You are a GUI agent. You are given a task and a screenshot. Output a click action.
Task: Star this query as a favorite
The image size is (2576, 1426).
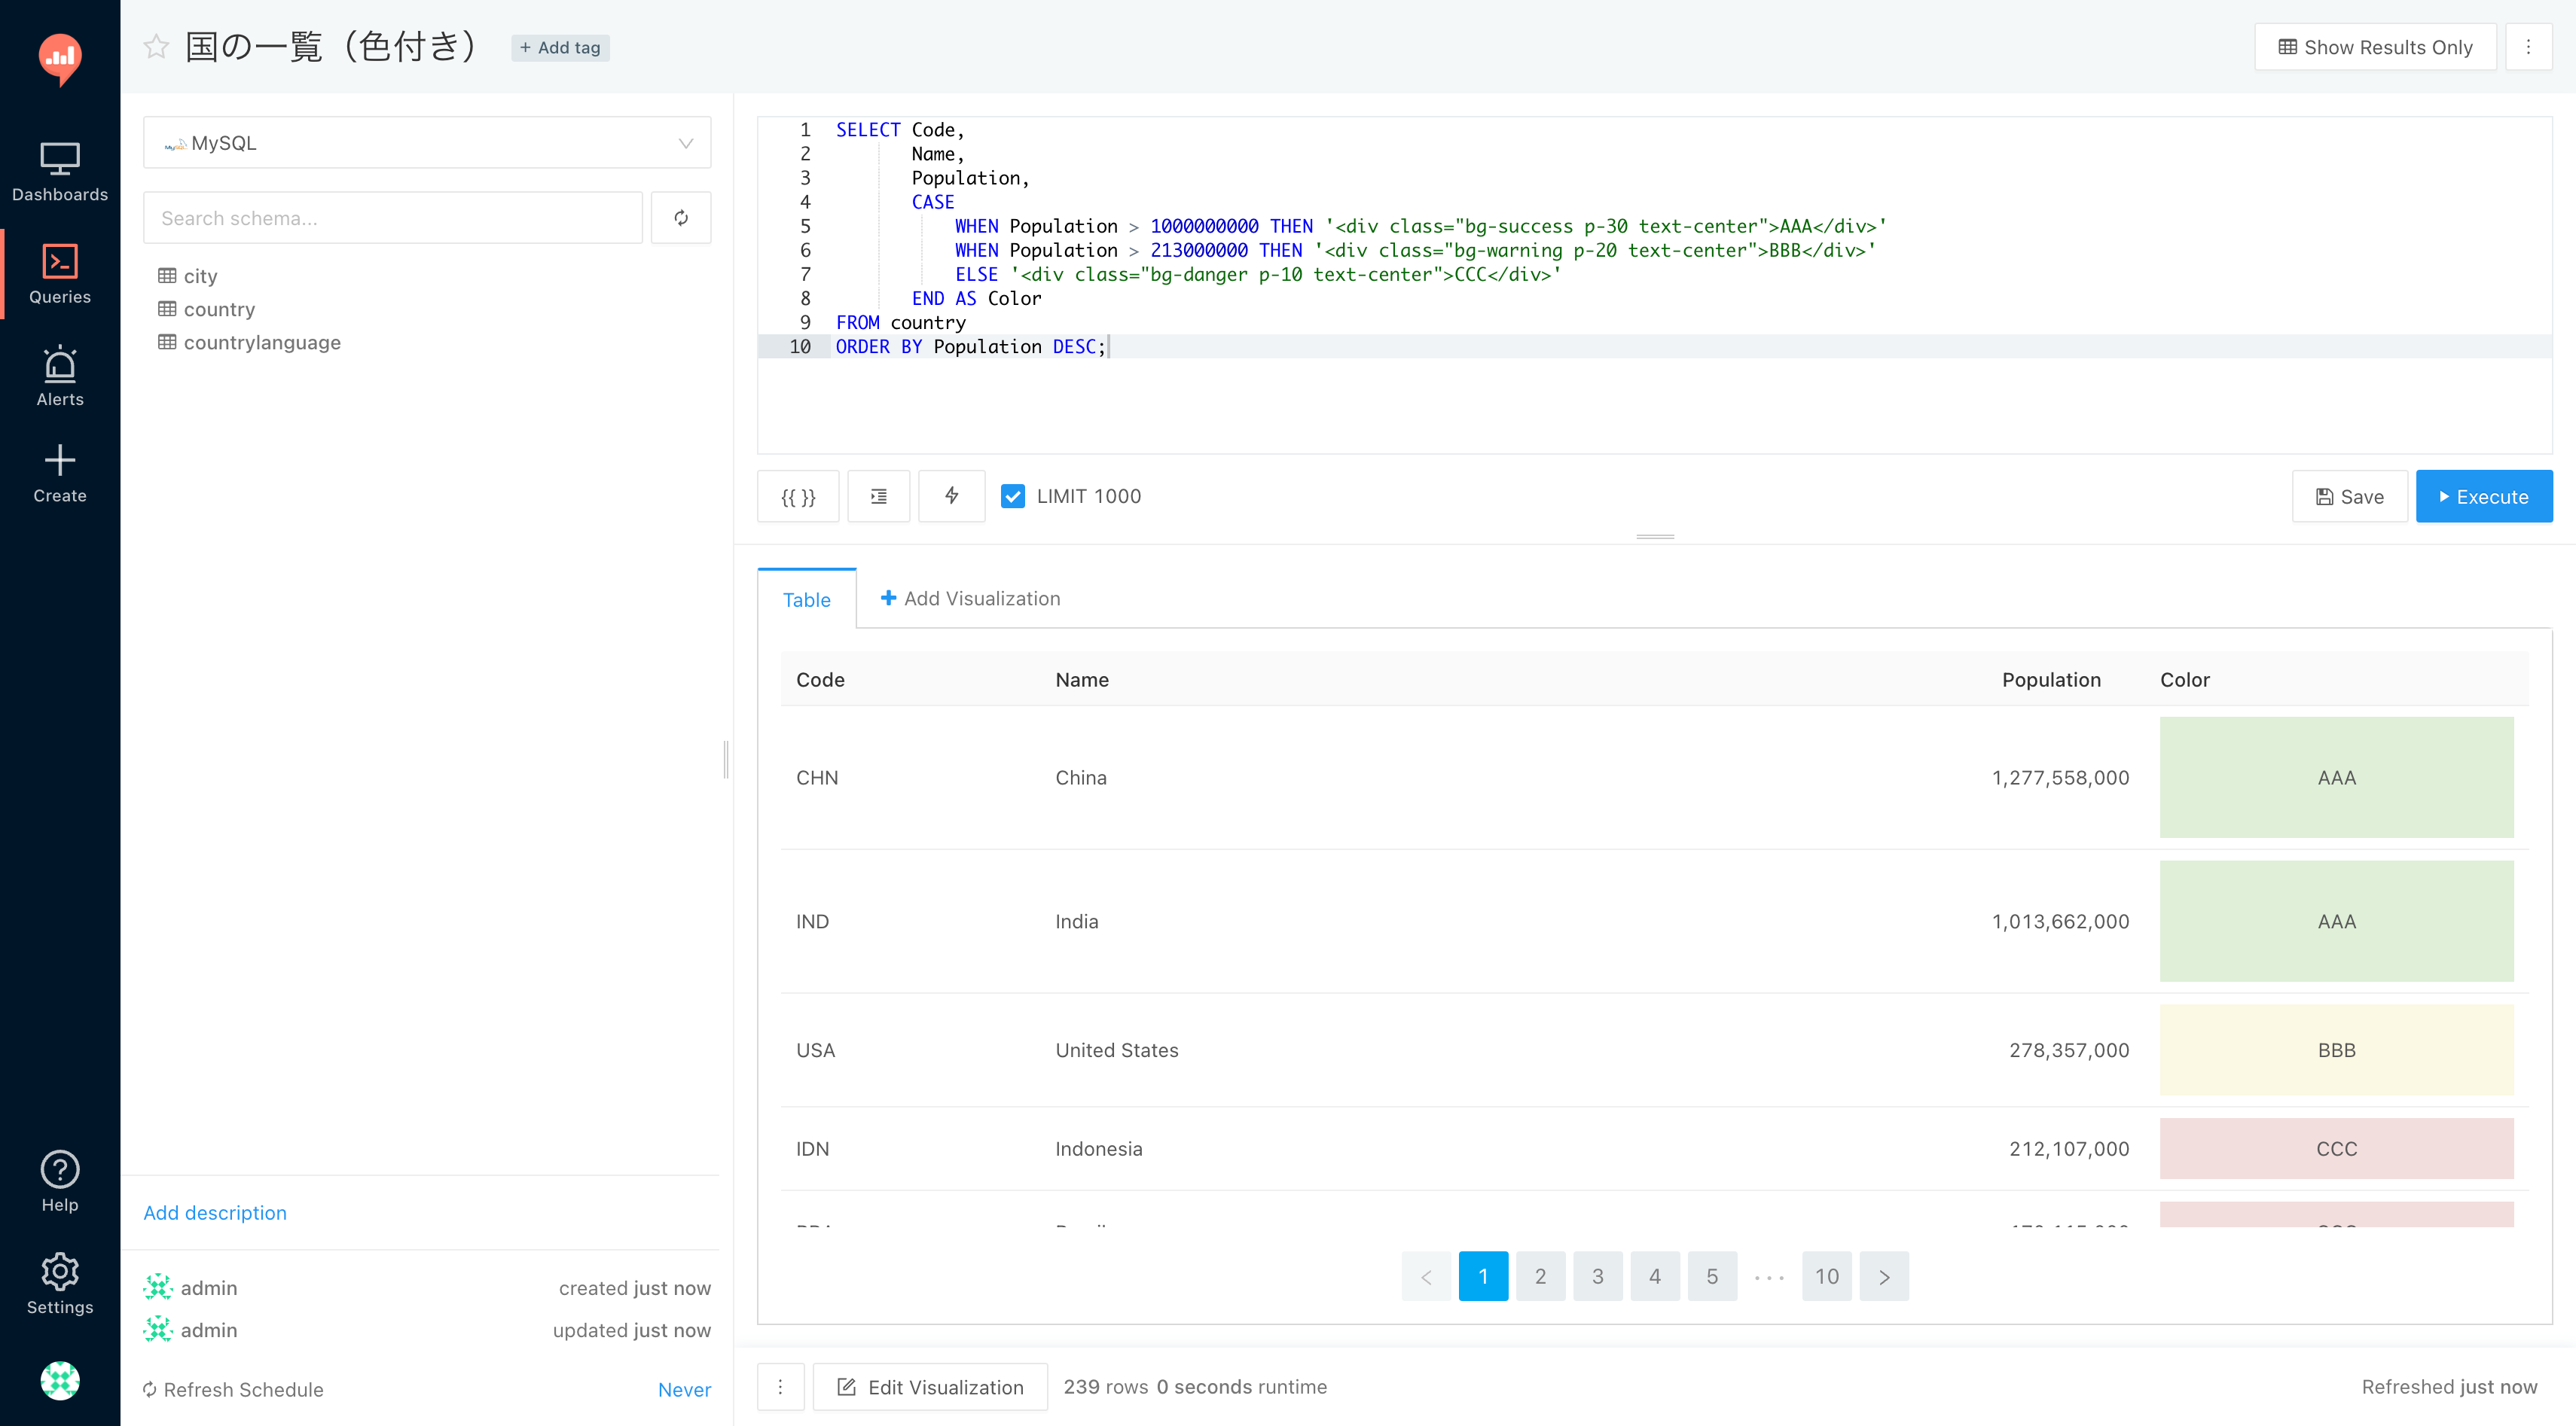pyautogui.click(x=156, y=47)
